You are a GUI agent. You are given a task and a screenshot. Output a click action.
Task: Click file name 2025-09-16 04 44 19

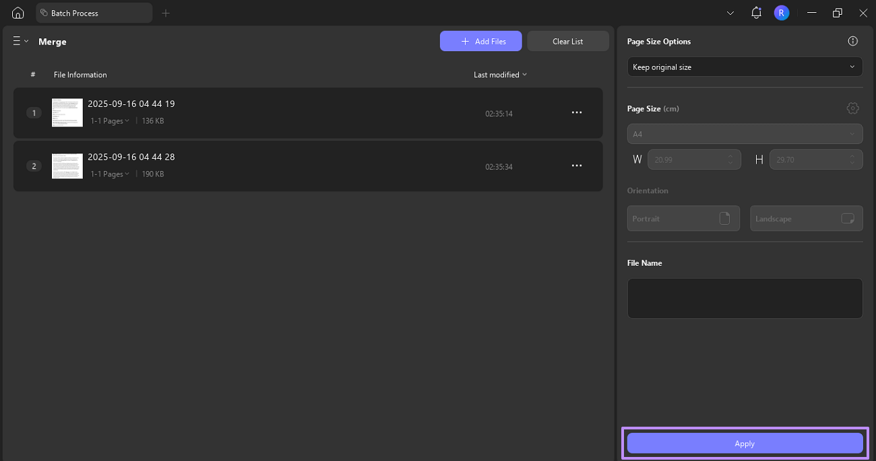point(131,104)
